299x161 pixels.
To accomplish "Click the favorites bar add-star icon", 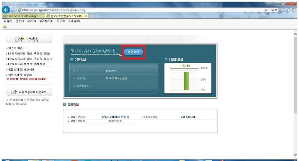I will (x=5, y=27).
